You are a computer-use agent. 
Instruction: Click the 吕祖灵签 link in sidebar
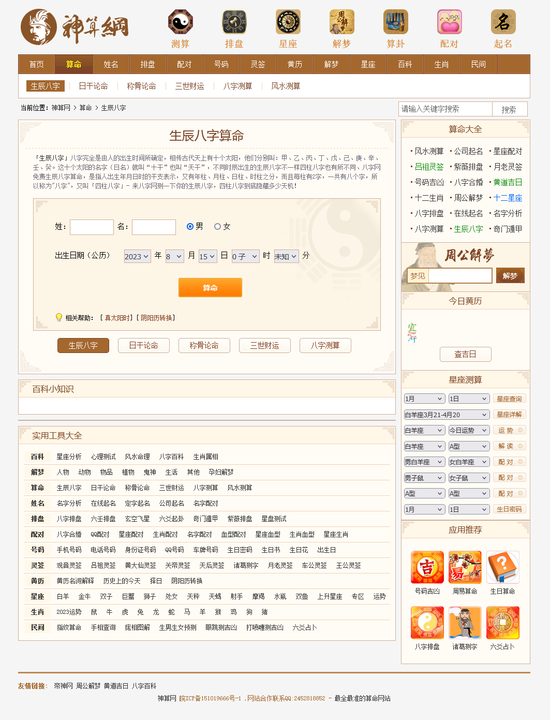tap(428, 167)
